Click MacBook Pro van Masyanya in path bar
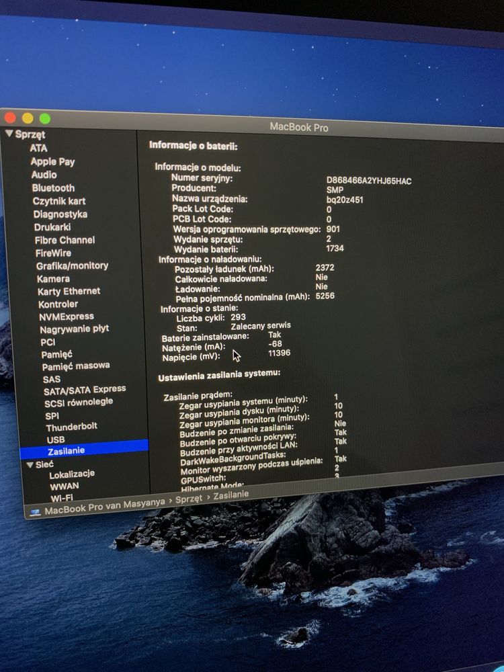Viewport: 504px width, 672px height. point(105,507)
